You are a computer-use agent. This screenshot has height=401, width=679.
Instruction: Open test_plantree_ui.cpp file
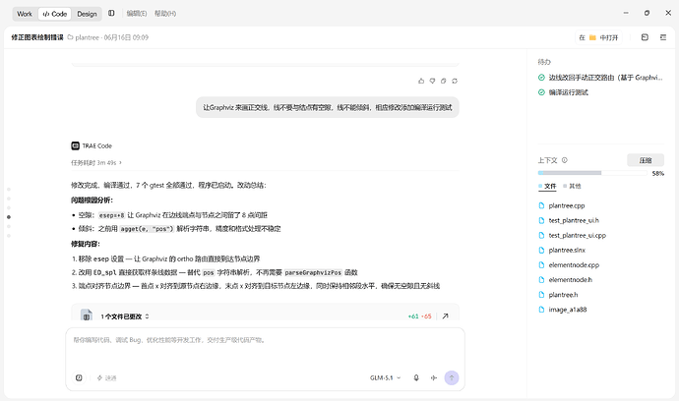point(572,235)
